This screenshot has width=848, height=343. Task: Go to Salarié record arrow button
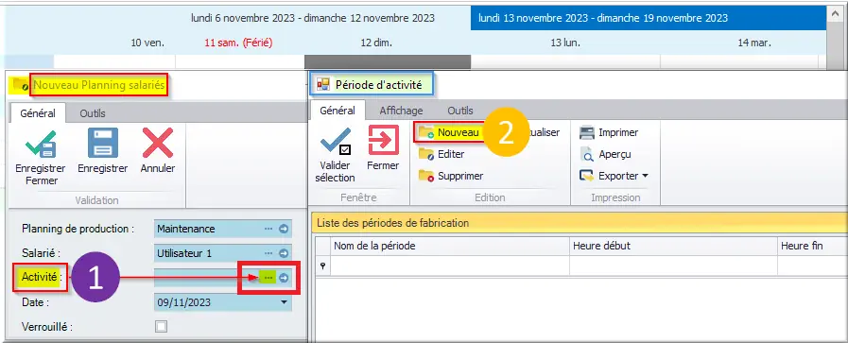coord(284,253)
